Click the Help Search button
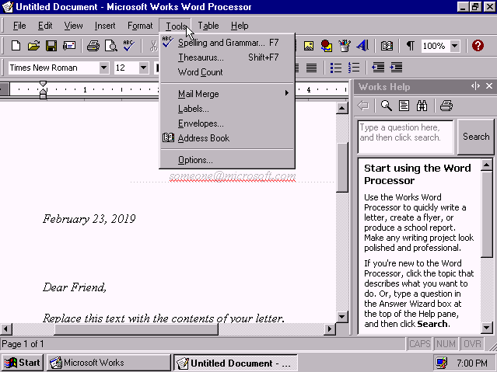The width and height of the screenshot is (497, 372). point(476,137)
